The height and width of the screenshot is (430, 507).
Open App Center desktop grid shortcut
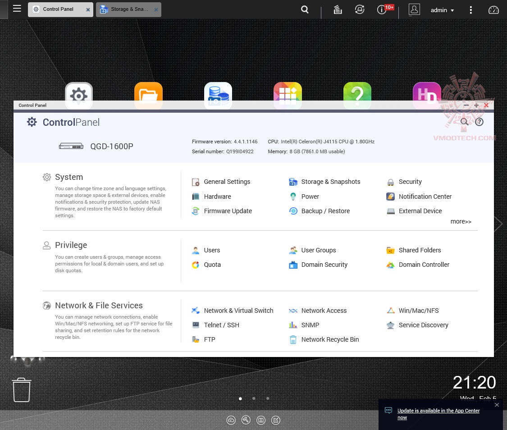click(x=288, y=96)
